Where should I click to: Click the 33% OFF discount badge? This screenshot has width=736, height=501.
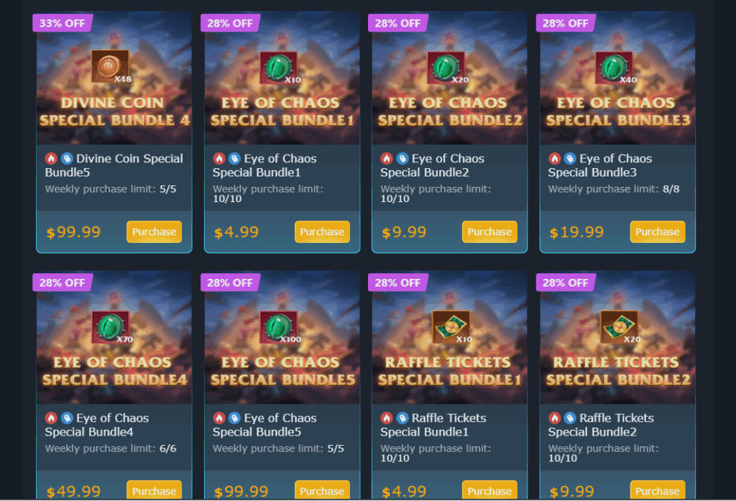(x=63, y=23)
